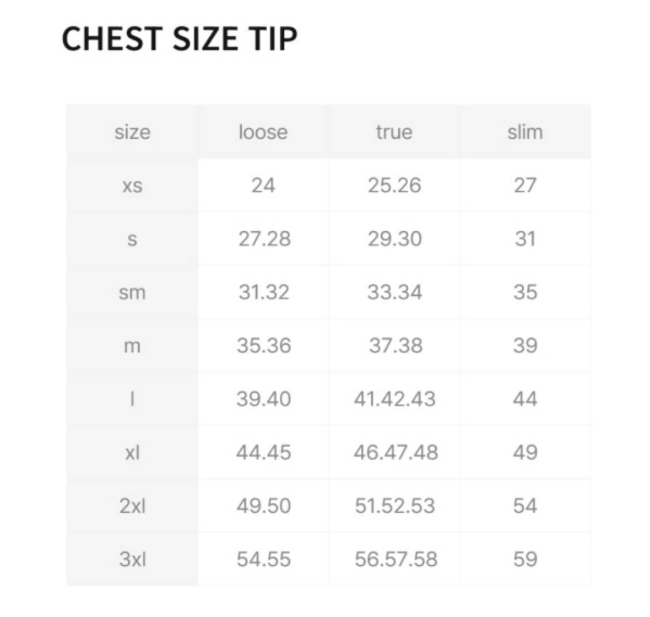
Task: Select the 3xl size row label
Action: coord(132,559)
